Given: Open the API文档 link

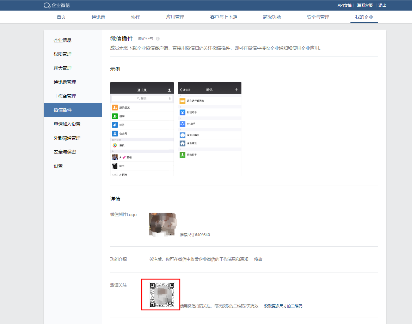Looking at the screenshot, I should click(x=344, y=5).
